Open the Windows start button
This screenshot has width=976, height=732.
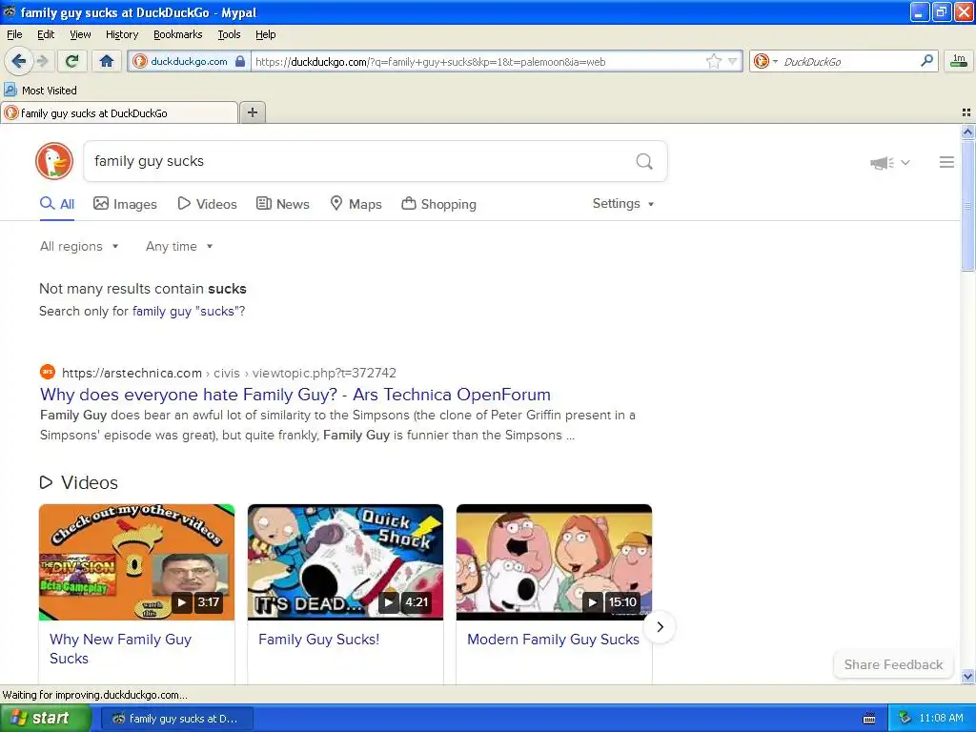[46, 719]
